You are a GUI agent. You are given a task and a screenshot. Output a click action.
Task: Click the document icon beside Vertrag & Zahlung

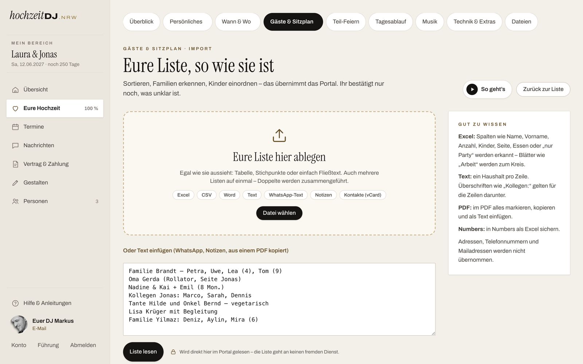15,164
